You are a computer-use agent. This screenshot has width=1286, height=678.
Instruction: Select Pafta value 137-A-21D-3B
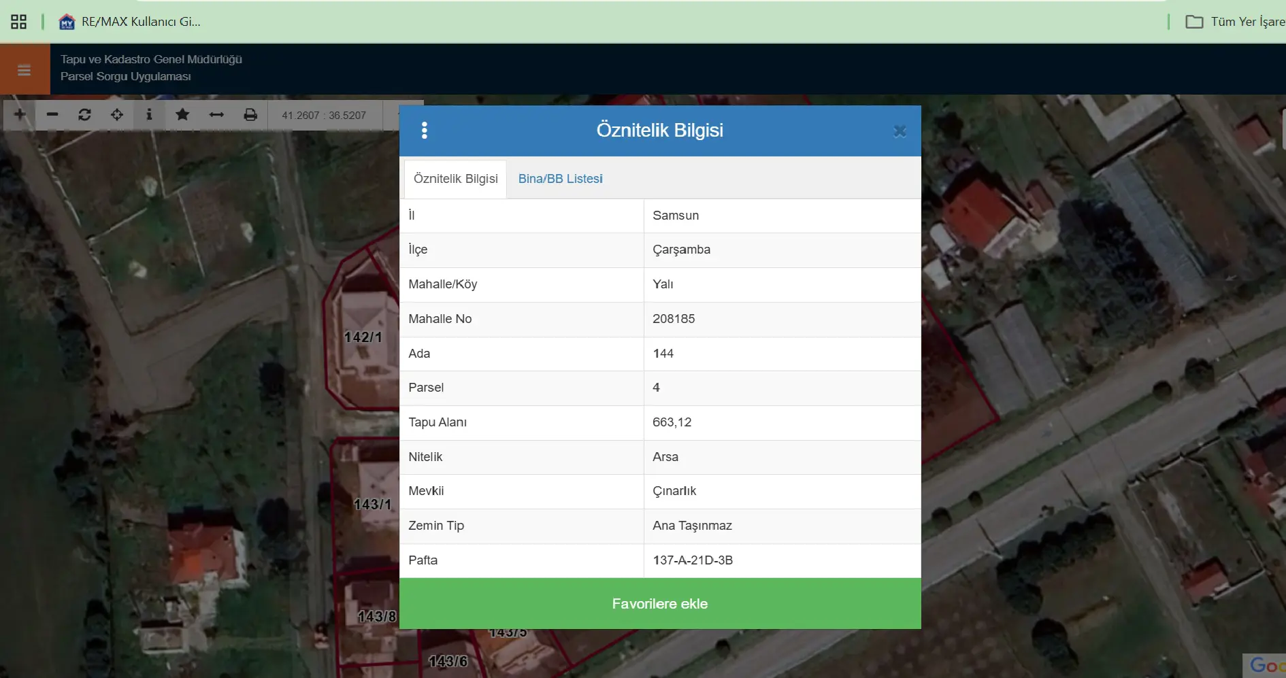click(x=782, y=560)
